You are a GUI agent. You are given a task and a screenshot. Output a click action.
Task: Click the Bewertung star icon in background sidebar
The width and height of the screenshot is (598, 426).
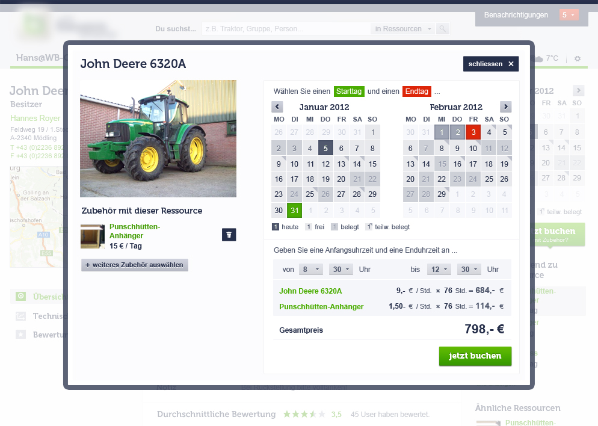pyautogui.click(x=20, y=335)
